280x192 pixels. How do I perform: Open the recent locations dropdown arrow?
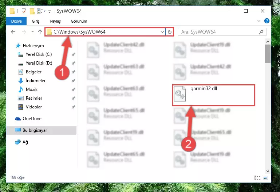click(32, 32)
